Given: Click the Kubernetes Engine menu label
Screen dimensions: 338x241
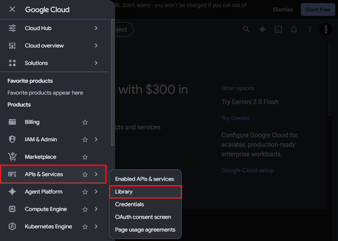Looking at the screenshot, I should point(49,226).
